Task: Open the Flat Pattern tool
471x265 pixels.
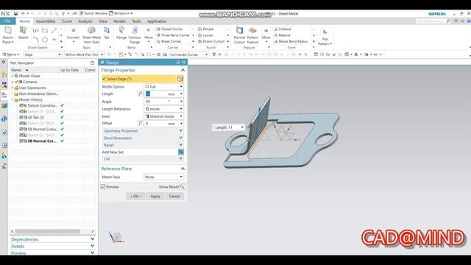Action: pyautogui.click(x=325, y=37)
